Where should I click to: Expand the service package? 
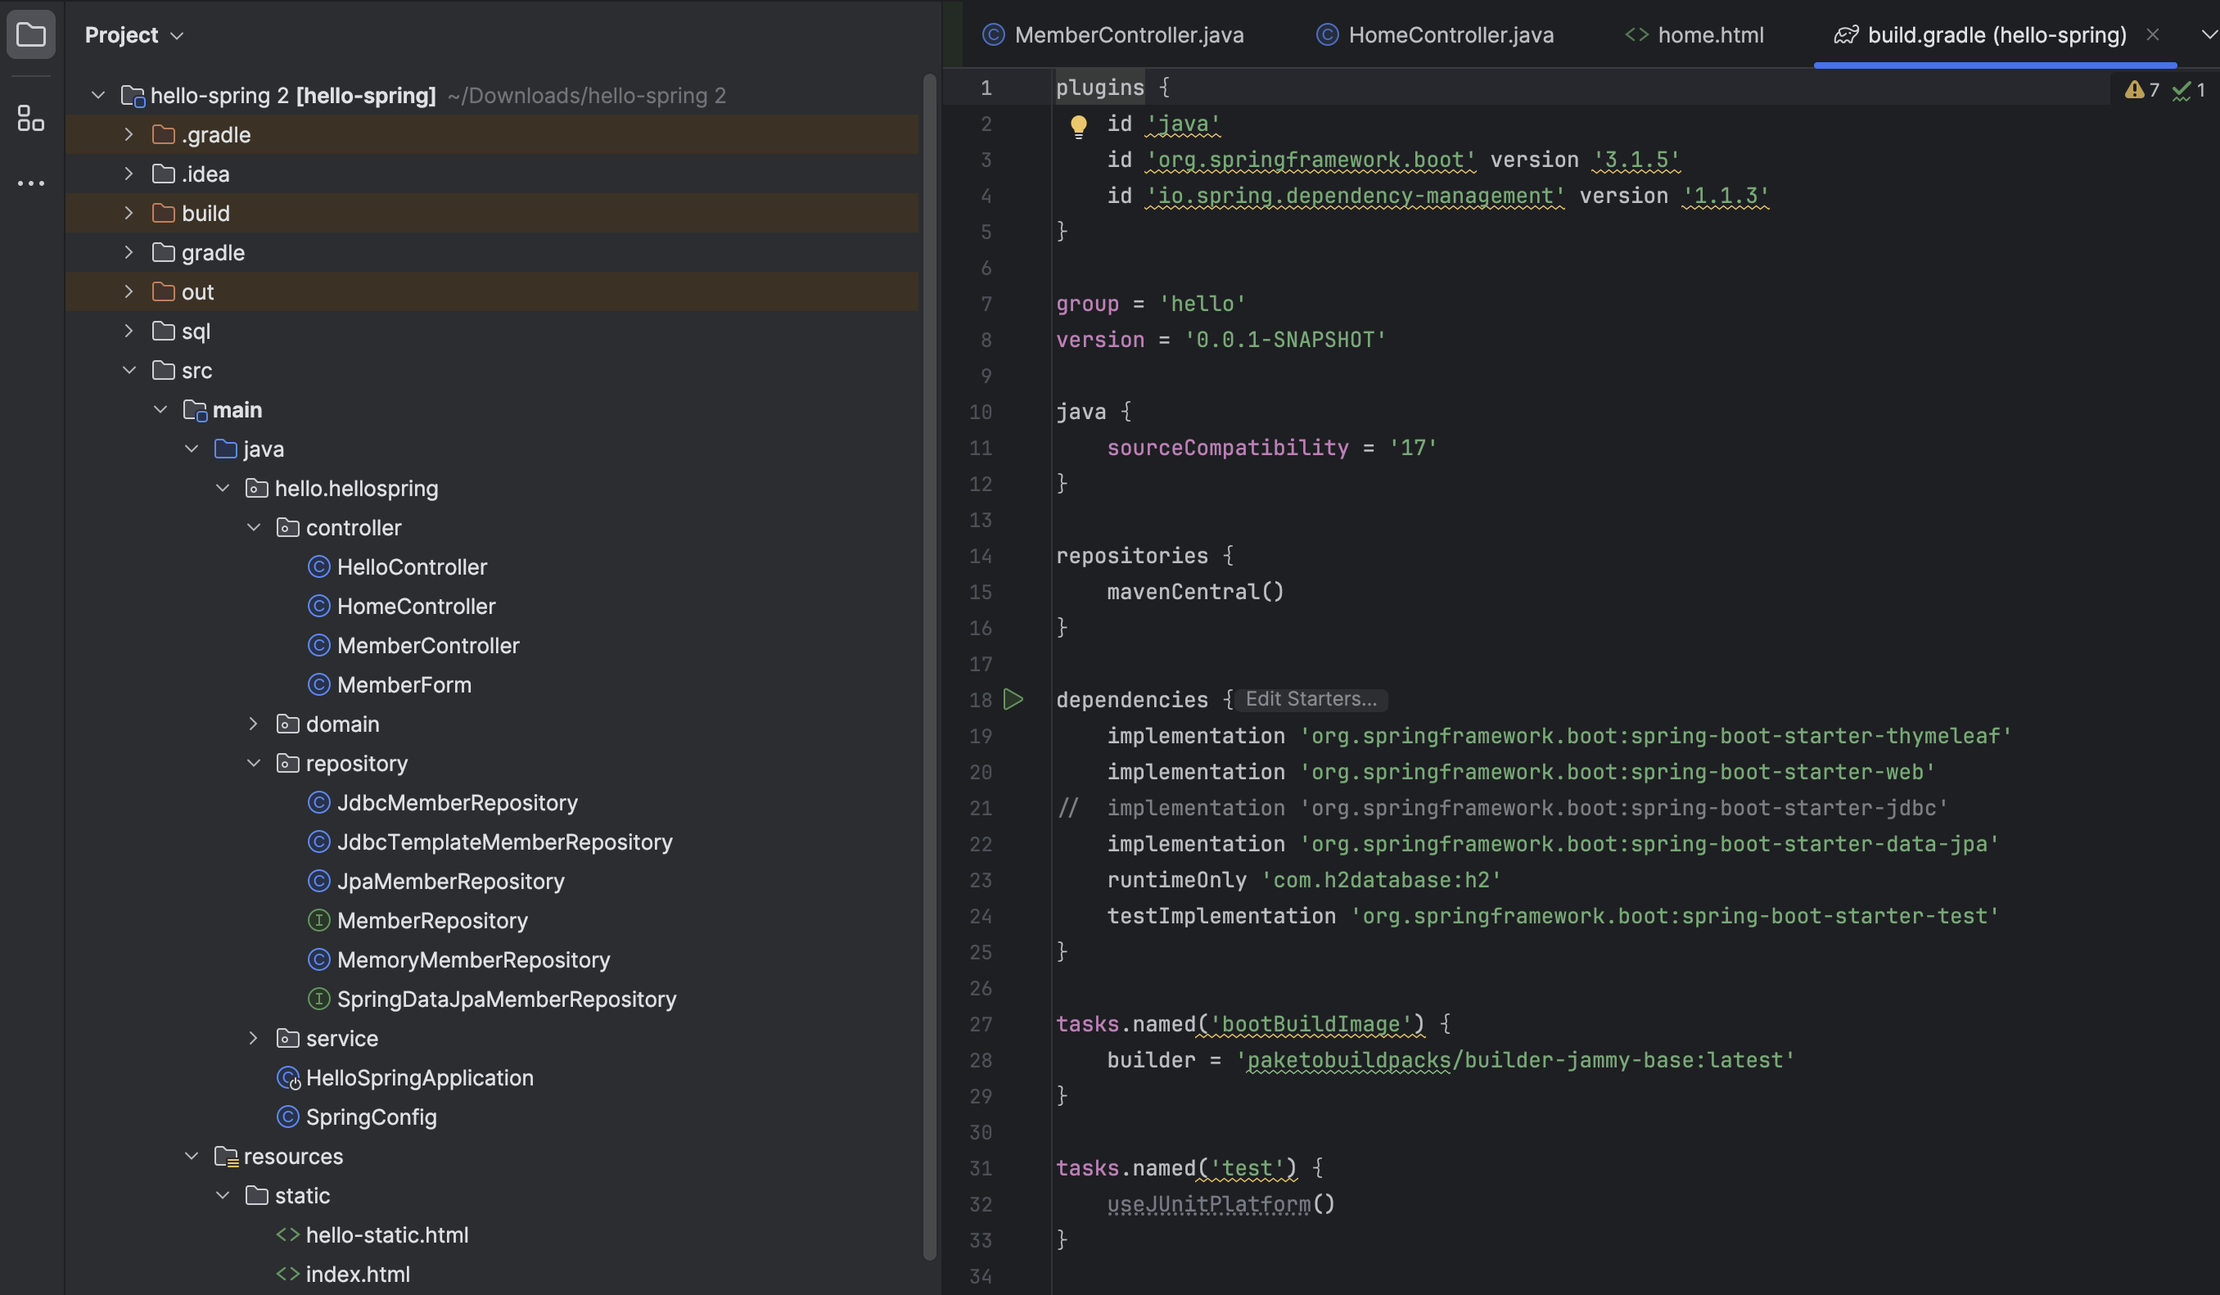254,1038
